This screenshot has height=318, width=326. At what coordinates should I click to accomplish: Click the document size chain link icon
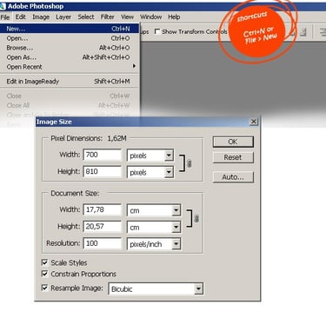click(x=196, y=219)
